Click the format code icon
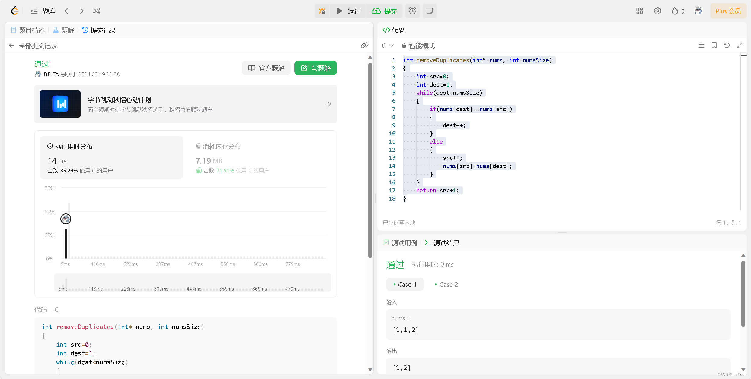Viewport: 751px width, 379px height. coord(701,46)
